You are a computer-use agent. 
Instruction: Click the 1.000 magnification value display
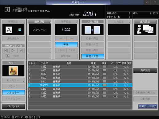pos(66,30)
